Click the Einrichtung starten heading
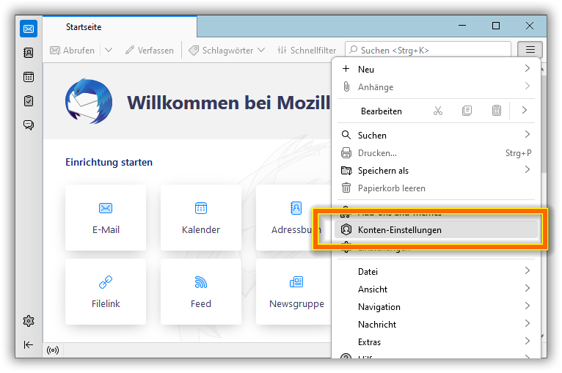Screen dimensions: 562x373 click(109, 162)
